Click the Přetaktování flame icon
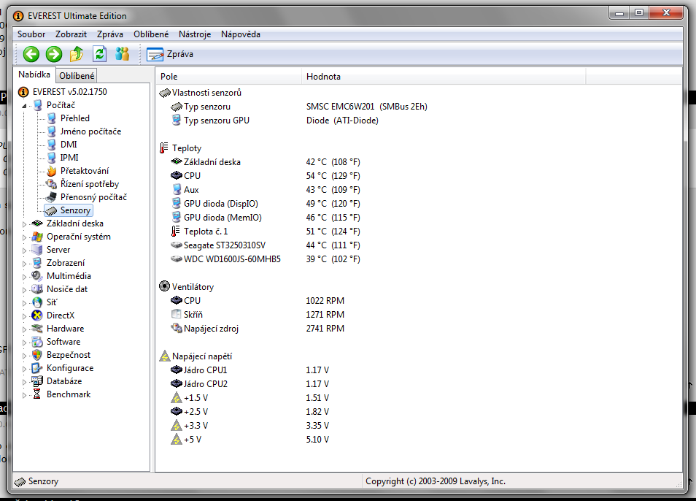 [x=52, y=171]
